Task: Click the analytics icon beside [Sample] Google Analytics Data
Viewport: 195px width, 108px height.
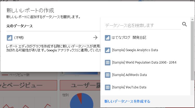Action: [x=108, y=50]
